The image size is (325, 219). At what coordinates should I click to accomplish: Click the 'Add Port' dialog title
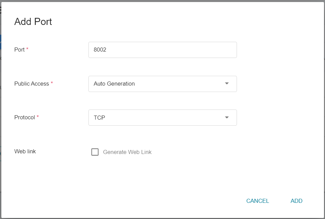click(33, 22)
